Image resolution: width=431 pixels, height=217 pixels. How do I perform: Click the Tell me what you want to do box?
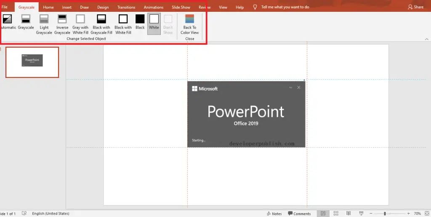tap(285, 7)
